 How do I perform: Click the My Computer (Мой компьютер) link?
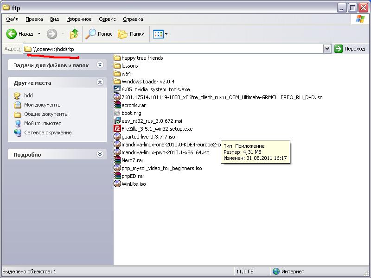pyautogui.click(x=43, y=123)
